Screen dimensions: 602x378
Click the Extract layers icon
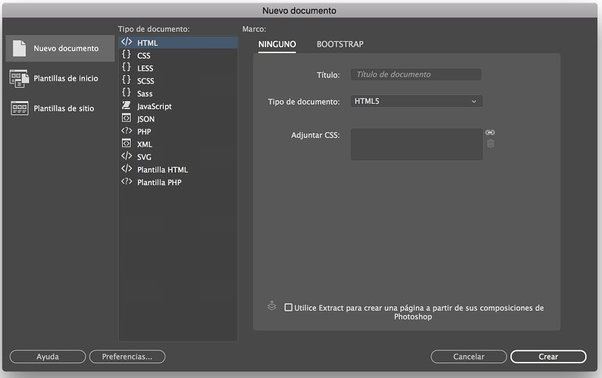tap(272, 305)
